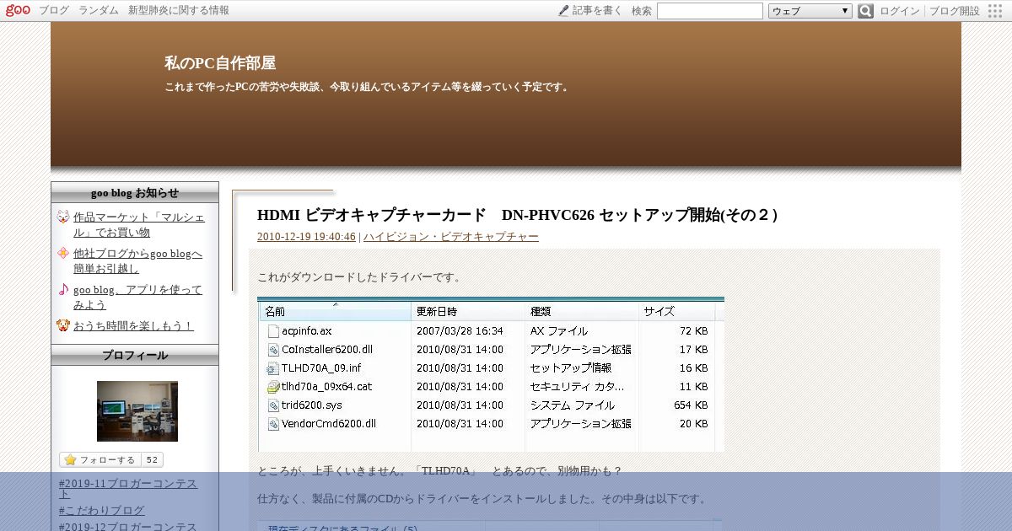The image size is (1012, 531).
Task: Open the ウェブ search scope dropdown
Action: click(810, 11)
